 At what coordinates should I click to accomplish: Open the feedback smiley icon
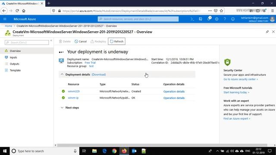pos(233,19)
